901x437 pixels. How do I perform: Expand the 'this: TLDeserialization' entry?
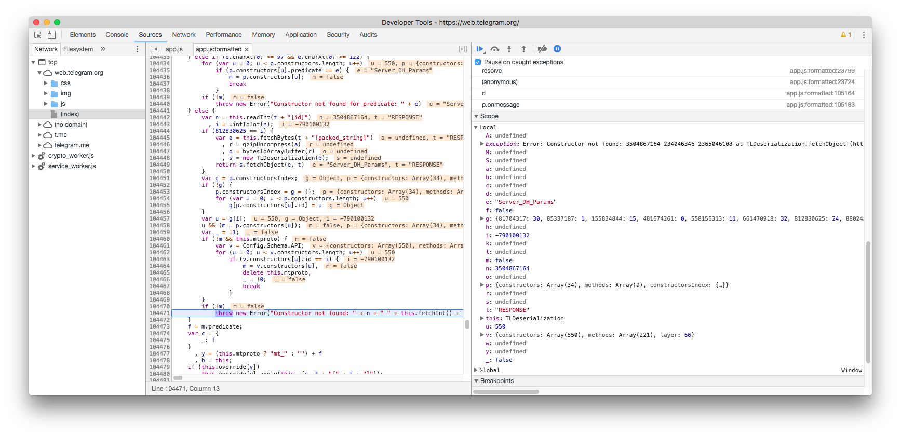(482, 318)
